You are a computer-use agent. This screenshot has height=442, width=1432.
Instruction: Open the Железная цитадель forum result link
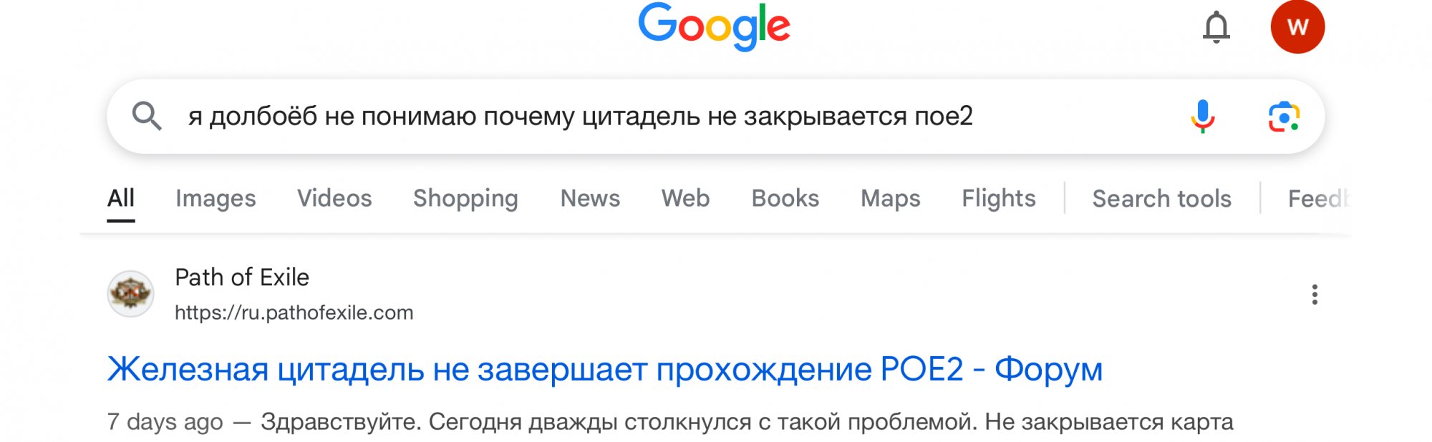605,370
